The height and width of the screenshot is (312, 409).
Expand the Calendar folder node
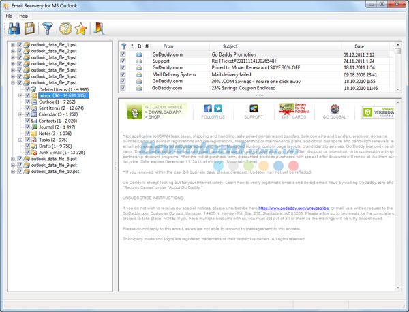point(20,114)
